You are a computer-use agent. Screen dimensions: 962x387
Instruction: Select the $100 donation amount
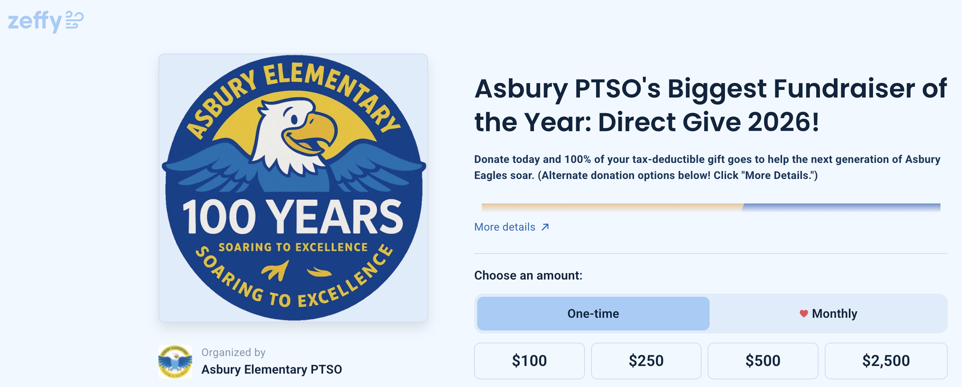click(x=529, y=360)
